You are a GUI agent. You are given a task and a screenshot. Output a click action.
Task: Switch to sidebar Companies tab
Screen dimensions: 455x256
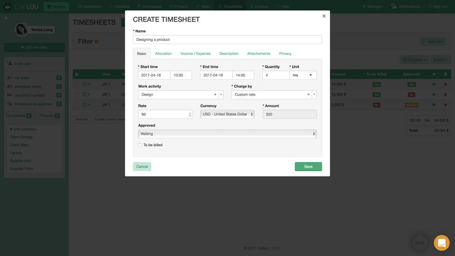pos(19,115)
